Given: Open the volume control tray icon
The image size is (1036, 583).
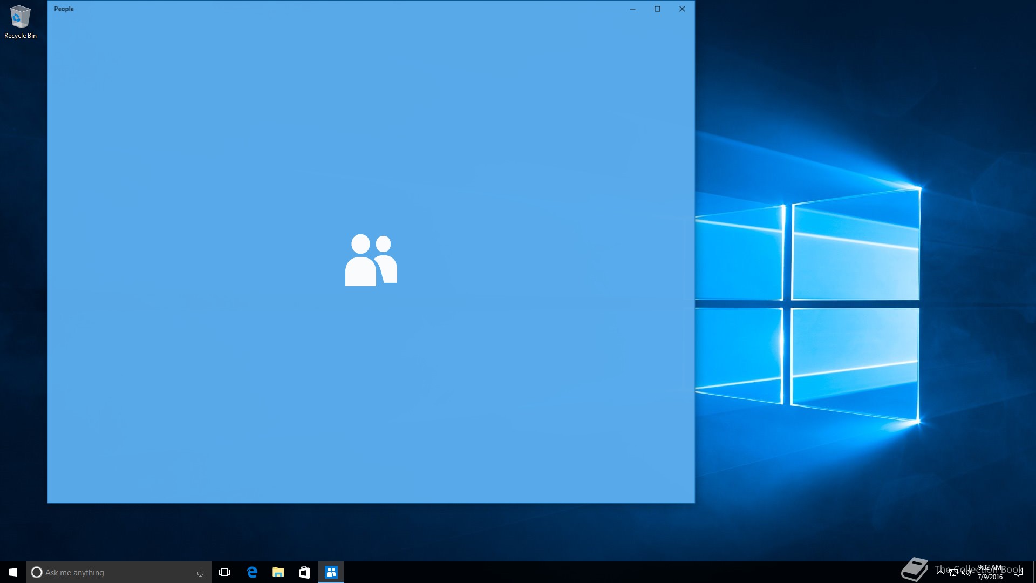Looking at the screenshot, I should 966,572.
